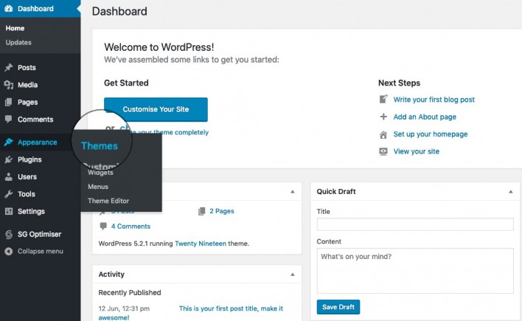522x321 pixels.
Task: Focus the Quick Draft Title field
Action: [x=414, y=224]
